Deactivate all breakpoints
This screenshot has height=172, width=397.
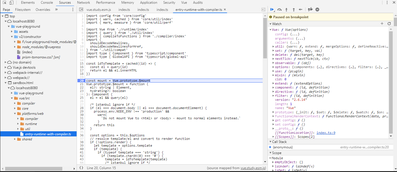coord(310,9)
